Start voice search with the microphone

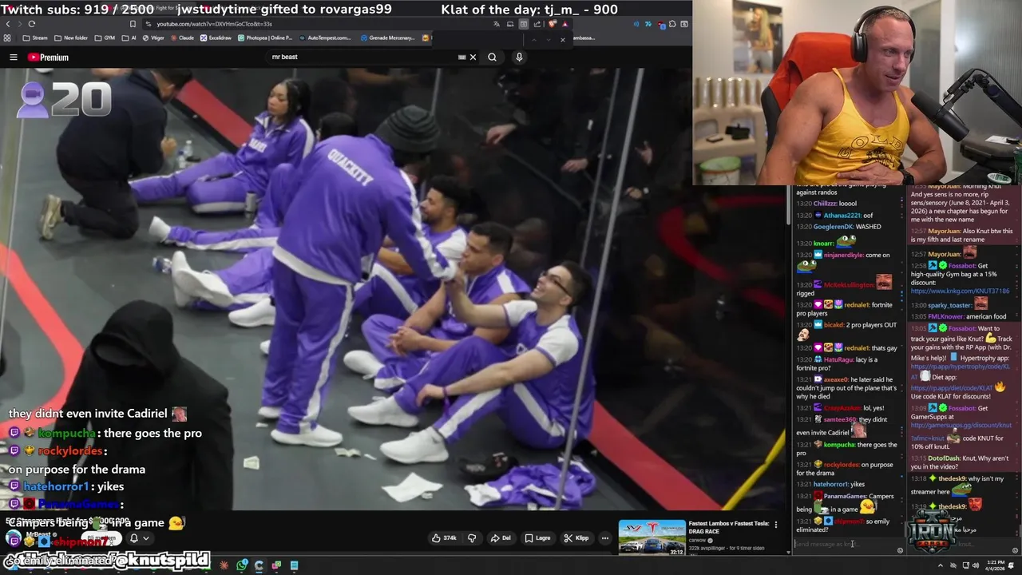[519, 57]
